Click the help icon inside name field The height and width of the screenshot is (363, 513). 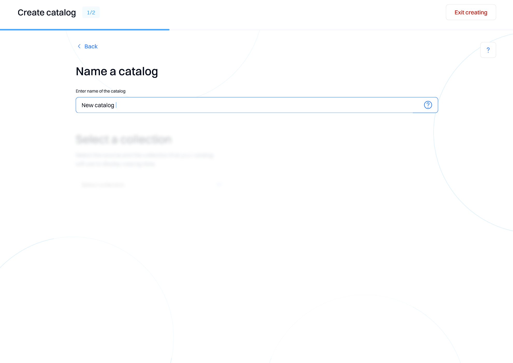(428, 105)
